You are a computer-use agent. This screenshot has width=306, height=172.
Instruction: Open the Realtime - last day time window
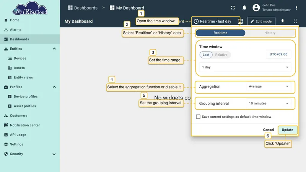(215, 21)
